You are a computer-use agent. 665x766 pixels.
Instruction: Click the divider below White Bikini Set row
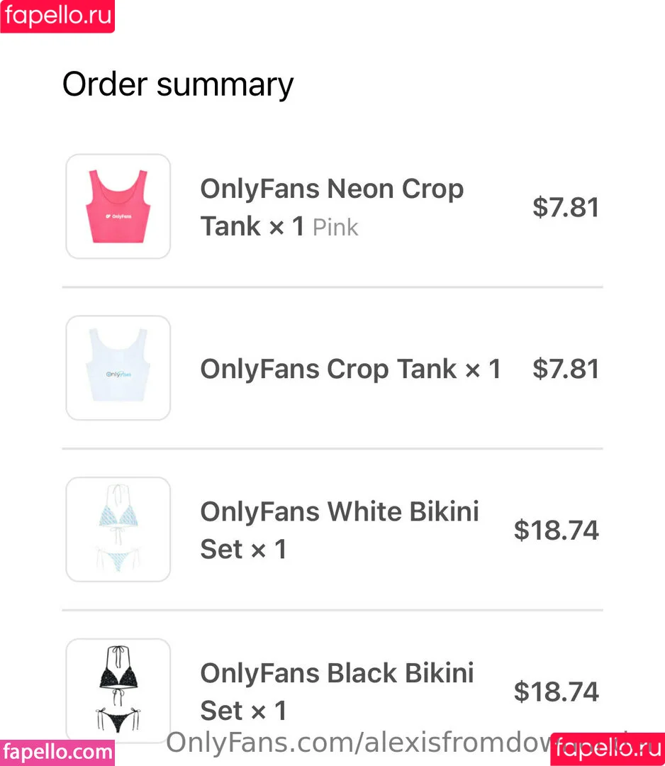click(332, 610)
